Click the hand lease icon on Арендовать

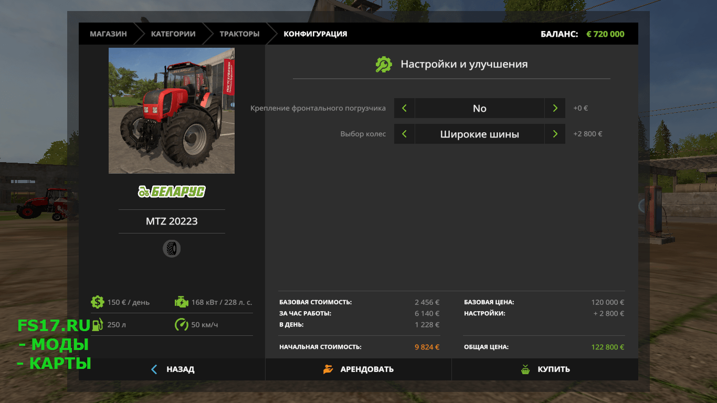point(328,369)
